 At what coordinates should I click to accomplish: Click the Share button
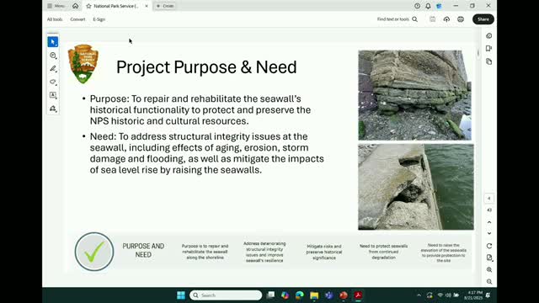point(483,19)
